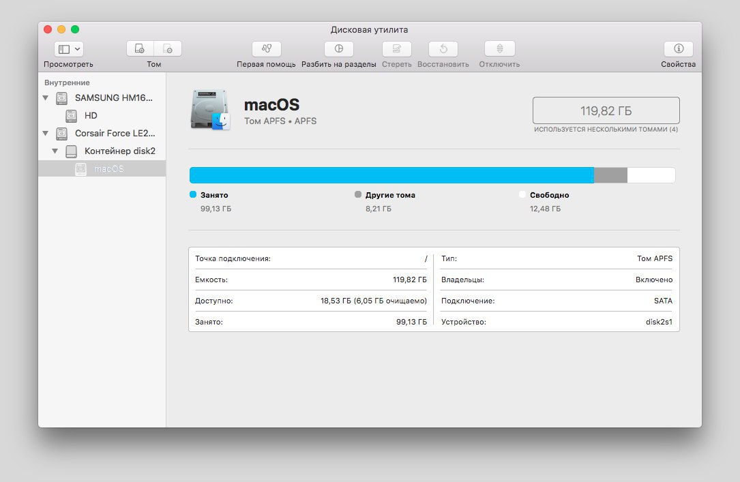Click the gray other-volumes bar segment
Image resolution: width=740 pixels, height=482 pixels.
pyautogui.click(x=610, y=175)
